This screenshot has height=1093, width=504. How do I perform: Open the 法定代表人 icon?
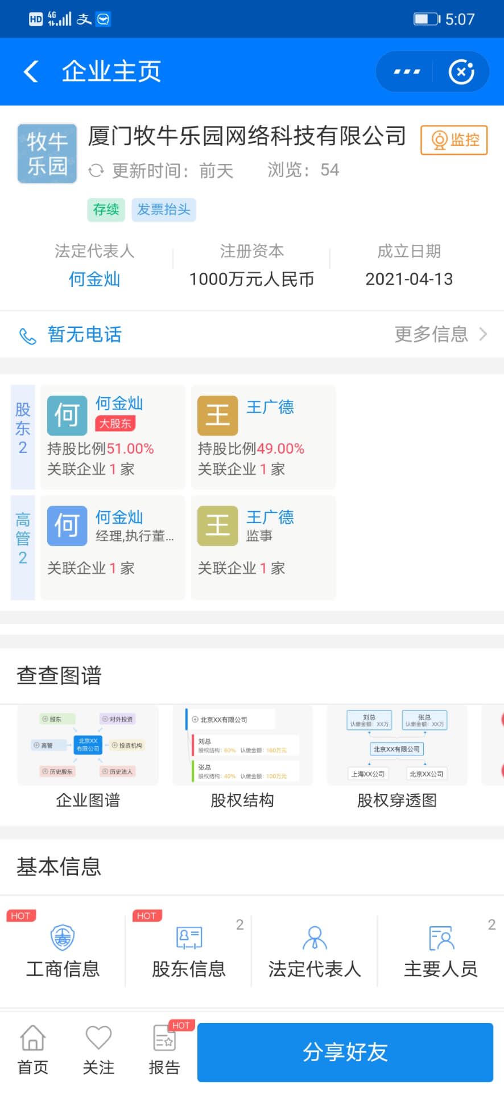315,938
